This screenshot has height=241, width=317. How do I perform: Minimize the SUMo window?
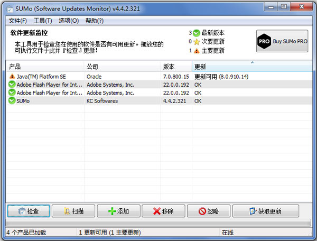271,7
